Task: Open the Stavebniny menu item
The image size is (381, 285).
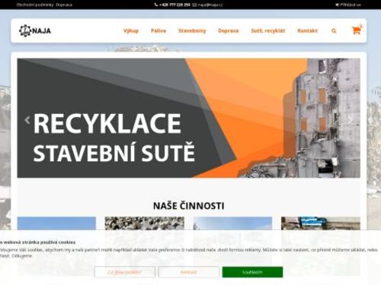Action: point(192,30)
